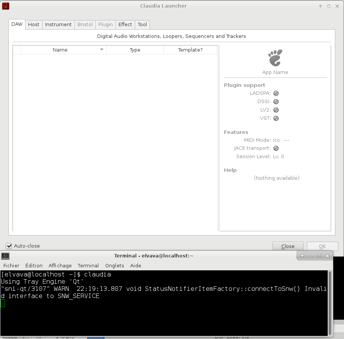This screenshot has width=344, height=339.
Task: Click the 'Features' heading
Action: coord(236,132)
